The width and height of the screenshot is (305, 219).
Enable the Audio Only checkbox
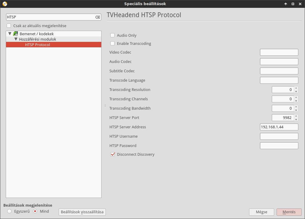[112, 35]
